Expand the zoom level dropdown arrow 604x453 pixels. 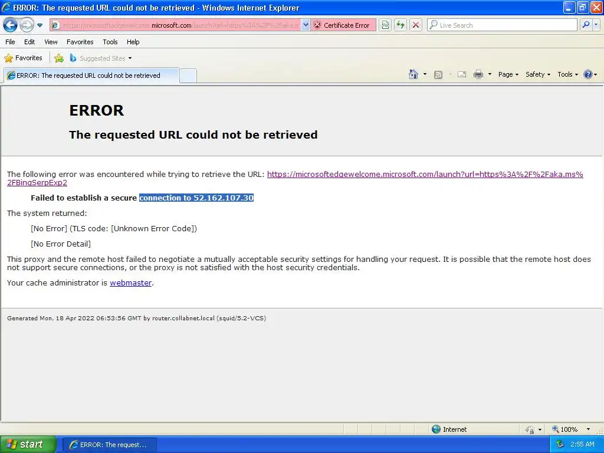pos(588,429)
